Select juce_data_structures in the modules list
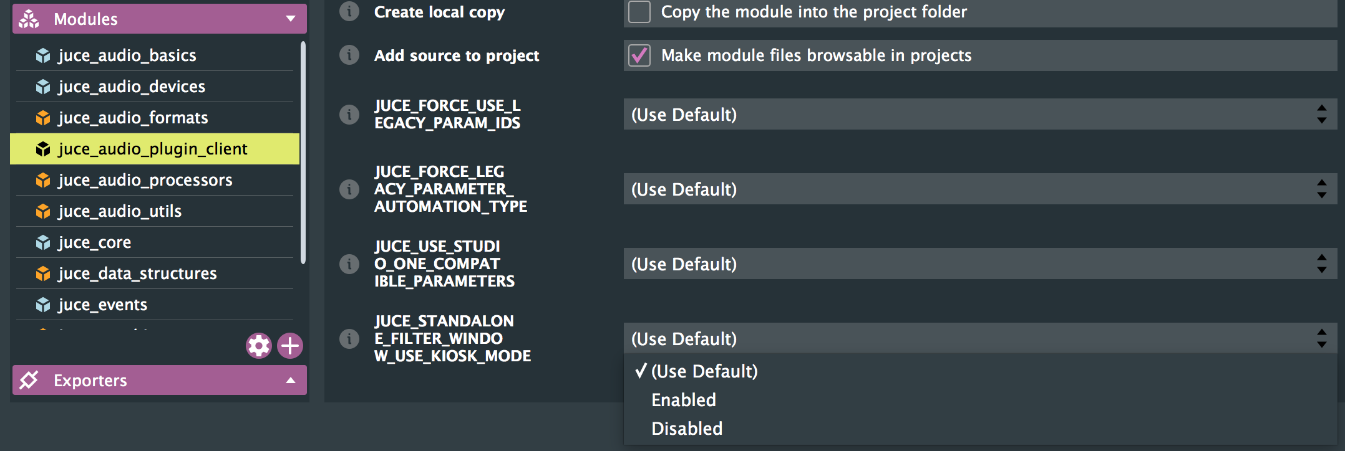 pos(137,273)
